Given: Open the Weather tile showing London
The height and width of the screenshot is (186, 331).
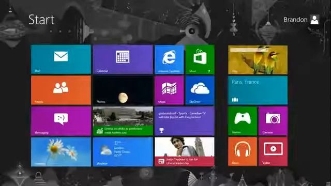Looking at the screenshot, I should [x=123, y=152].
